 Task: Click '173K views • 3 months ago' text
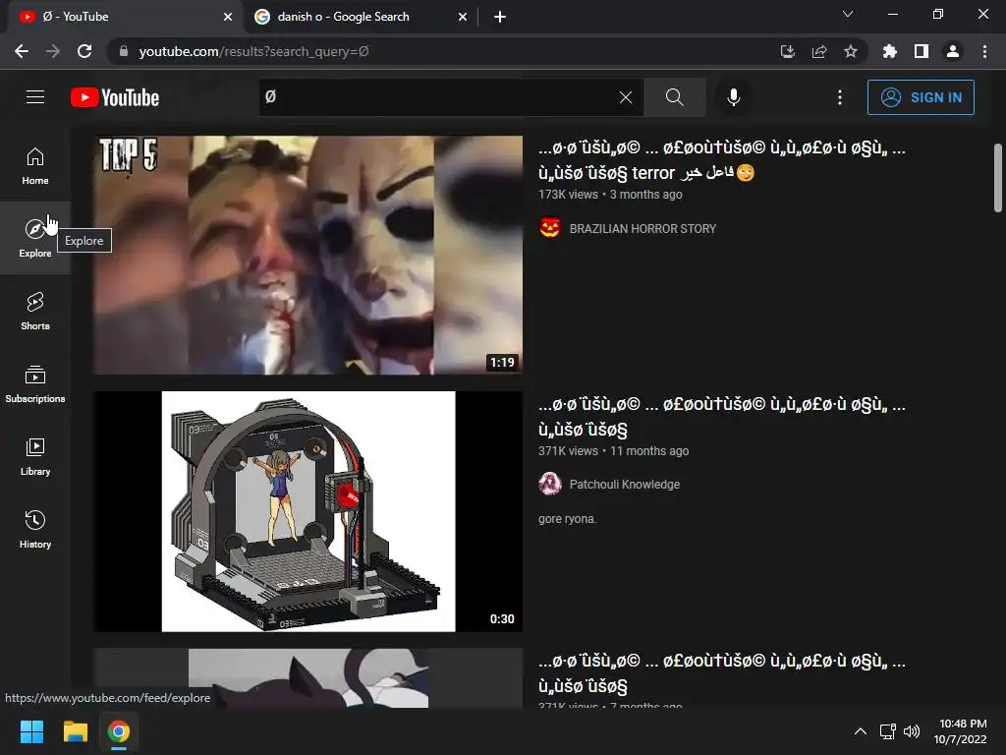coord(610,195)
